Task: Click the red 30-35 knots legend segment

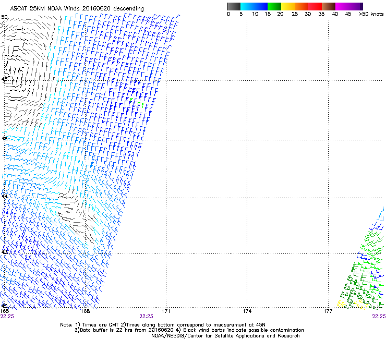Action: 315,6
